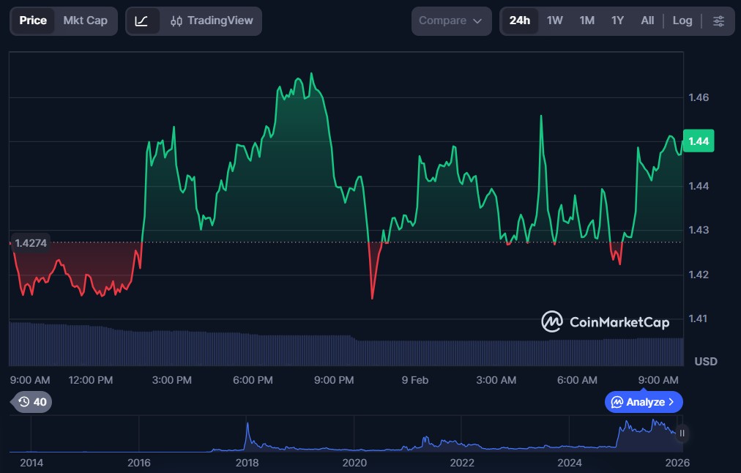Switch to Mkt Cap view
Screen dimensions: 741x473
coord(85,21)
